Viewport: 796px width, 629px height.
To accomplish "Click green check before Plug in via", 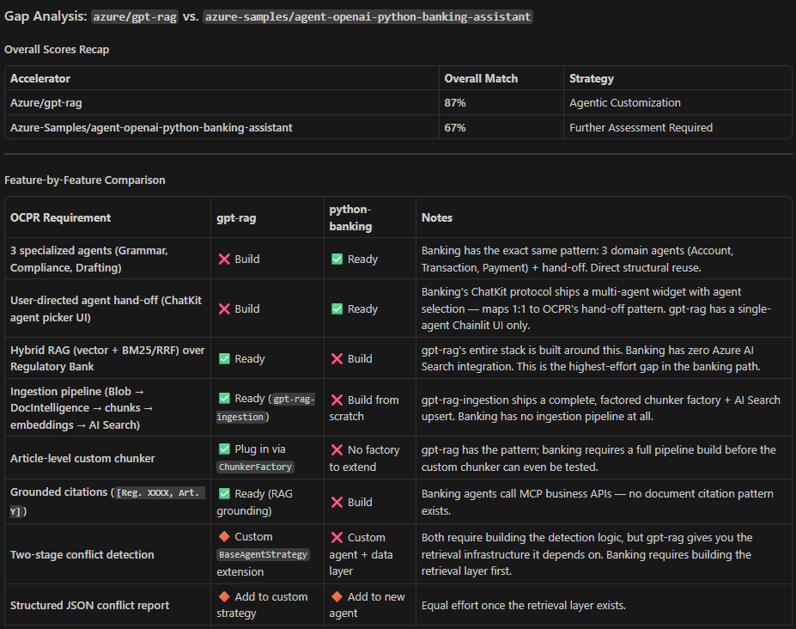I will pos(224,449).
